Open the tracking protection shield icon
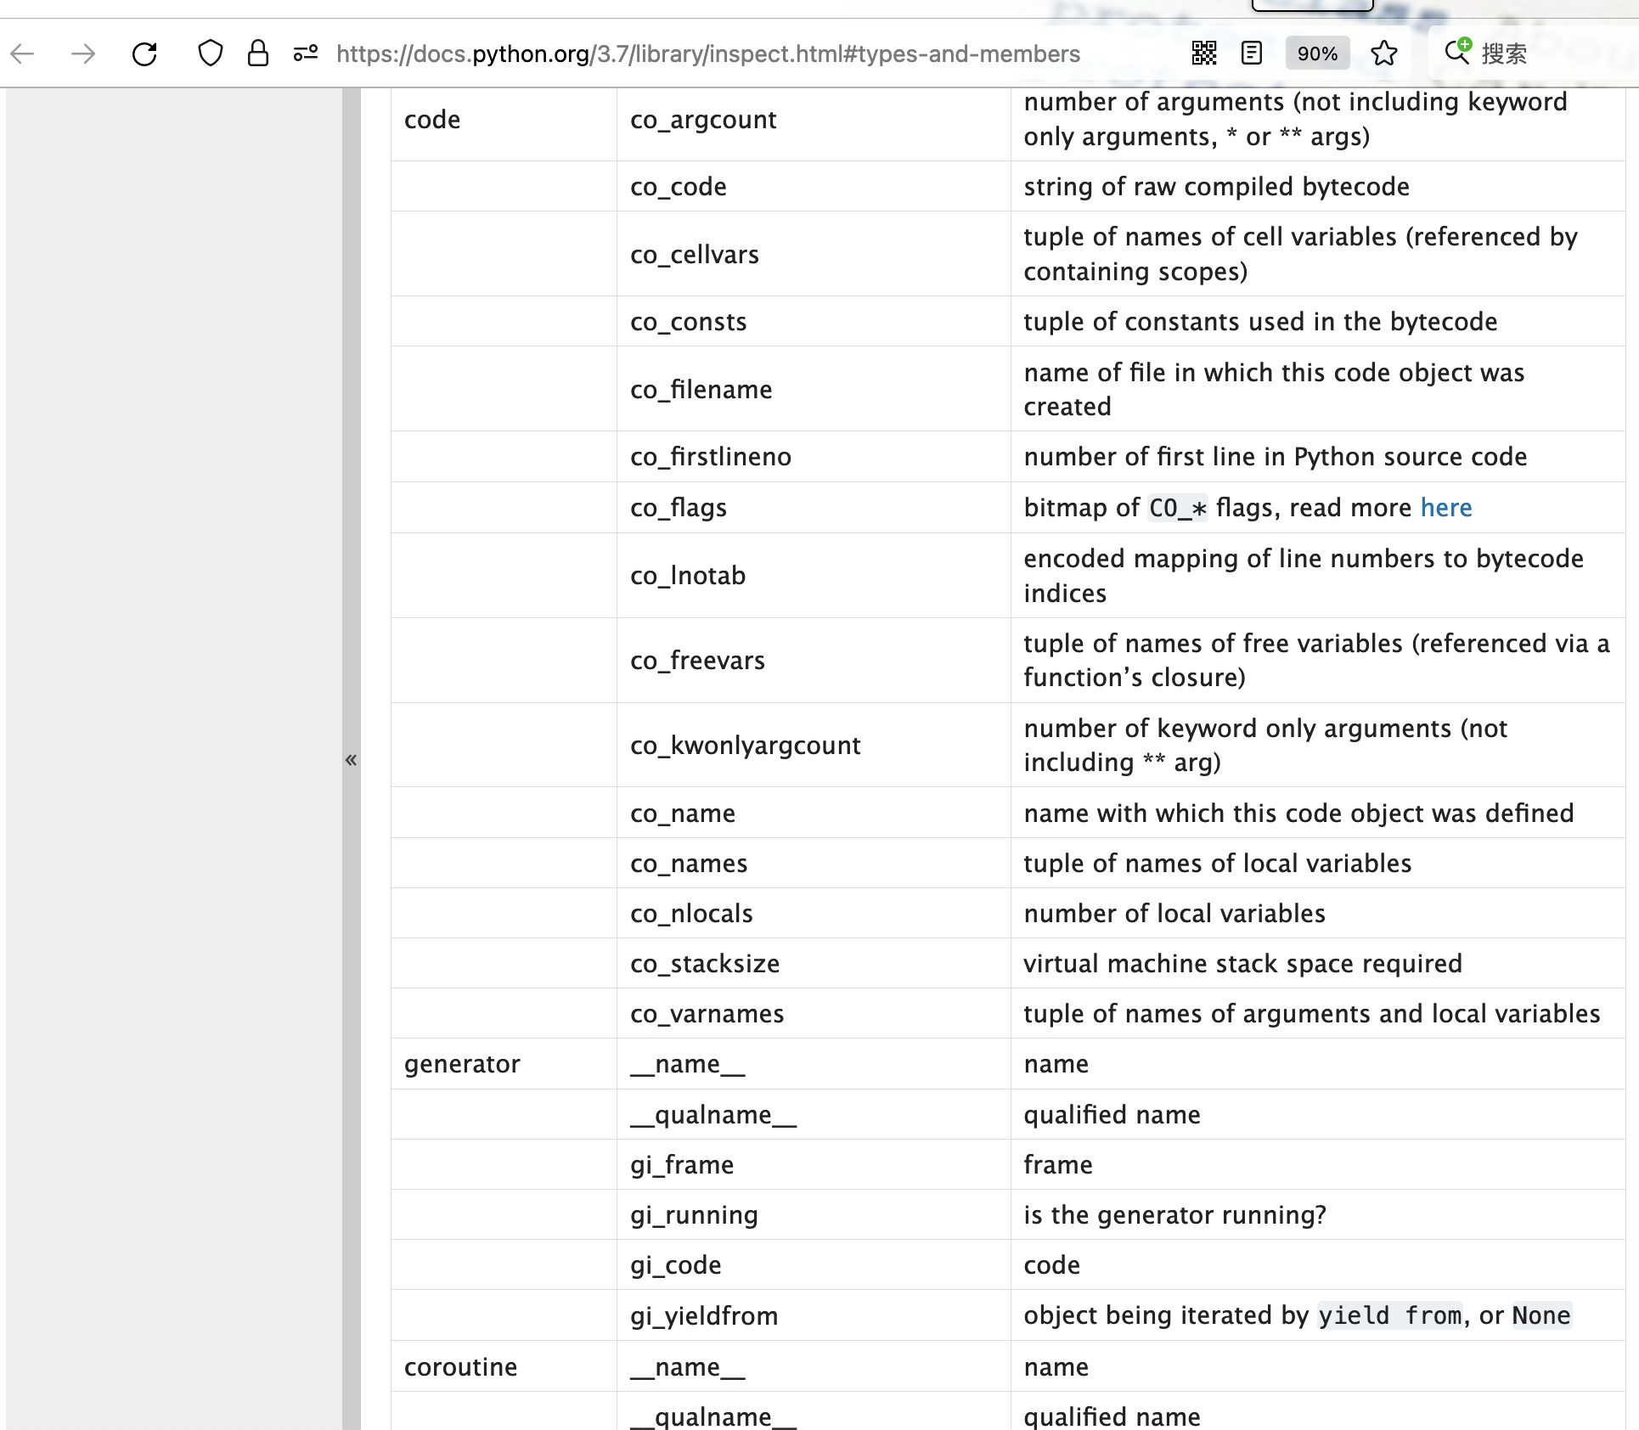 click(210, 53)
